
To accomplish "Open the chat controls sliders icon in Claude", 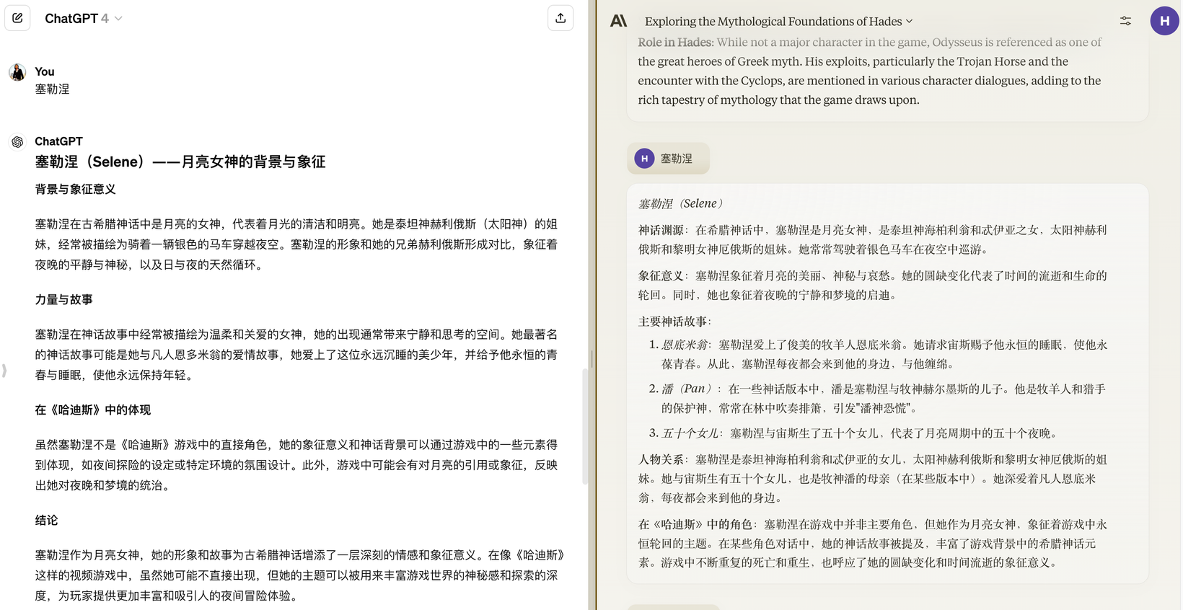I will point(1125,21).
